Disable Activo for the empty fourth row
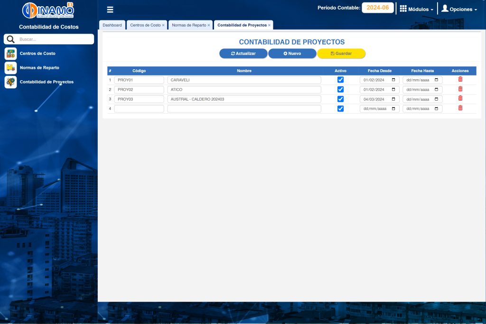The width and height of the screenshot is (486, 324). point(340,109)
